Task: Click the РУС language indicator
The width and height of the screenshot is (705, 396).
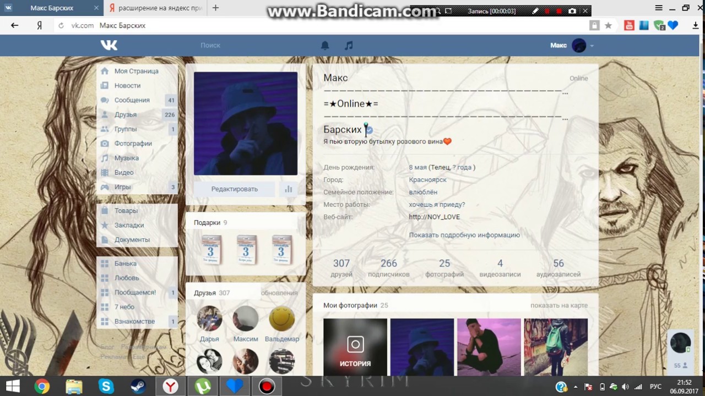Action: tap(656, 387)
